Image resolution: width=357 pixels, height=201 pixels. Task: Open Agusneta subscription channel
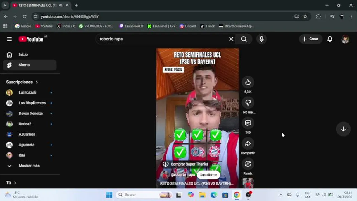coord(30,145)
